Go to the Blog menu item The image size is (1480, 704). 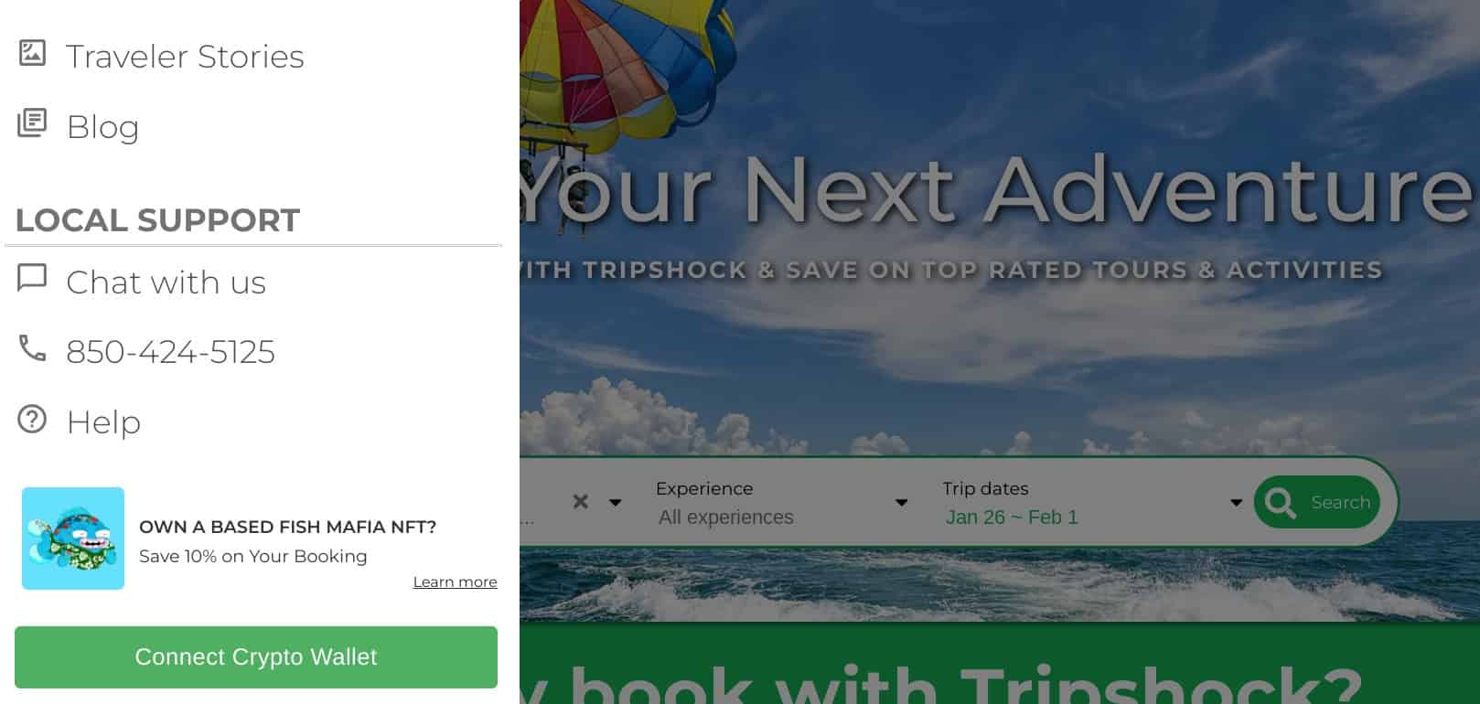point(102,126)
